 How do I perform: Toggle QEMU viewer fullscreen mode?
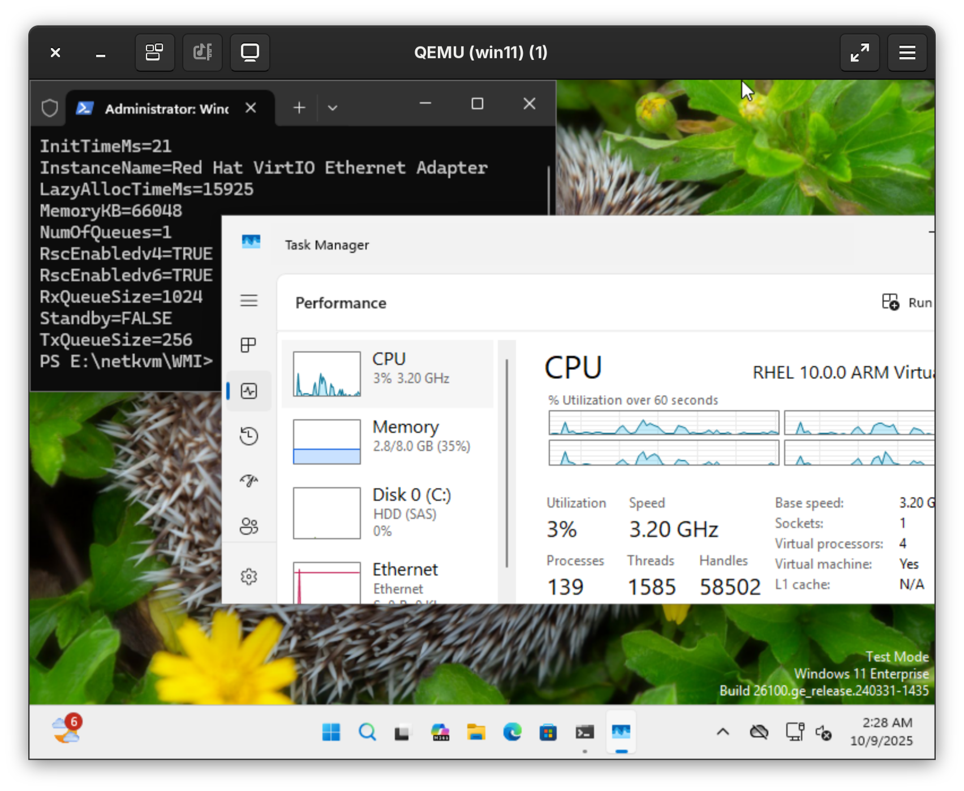pyautogui.click(x=859, y=53)
